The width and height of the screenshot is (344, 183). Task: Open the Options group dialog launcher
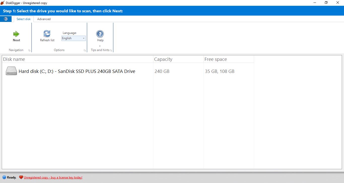tap(85, 51)
